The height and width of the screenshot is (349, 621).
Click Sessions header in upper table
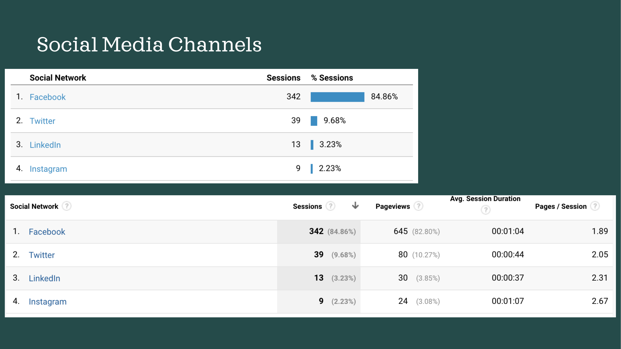pos(283,78)
